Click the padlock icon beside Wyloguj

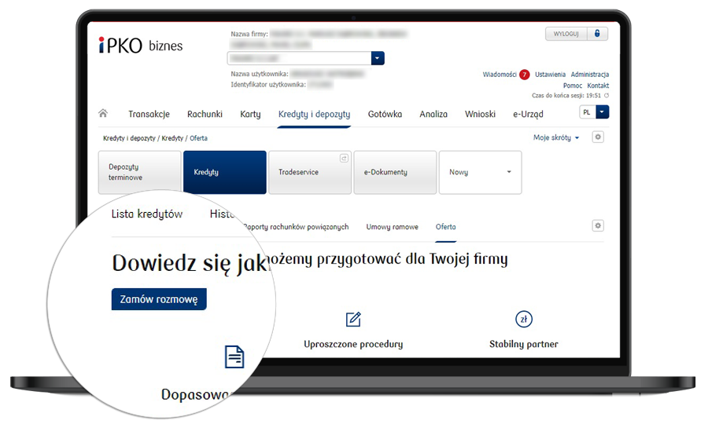pos(598,34)
